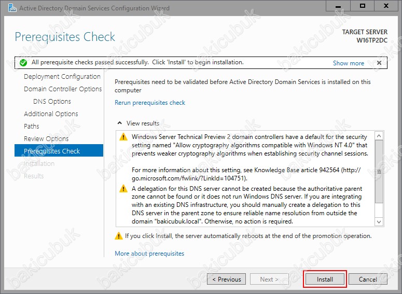Click the green success checkmark icon

(23, 63)
